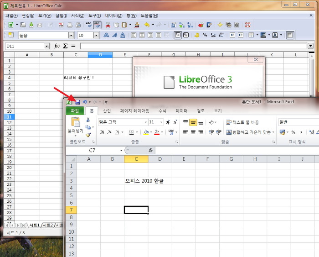This screenshot has width=319, height=257.
Task: Switch to 시트2 sheet tab in LibreOffice
Action: pyautogui.click(x=47, y=225)
